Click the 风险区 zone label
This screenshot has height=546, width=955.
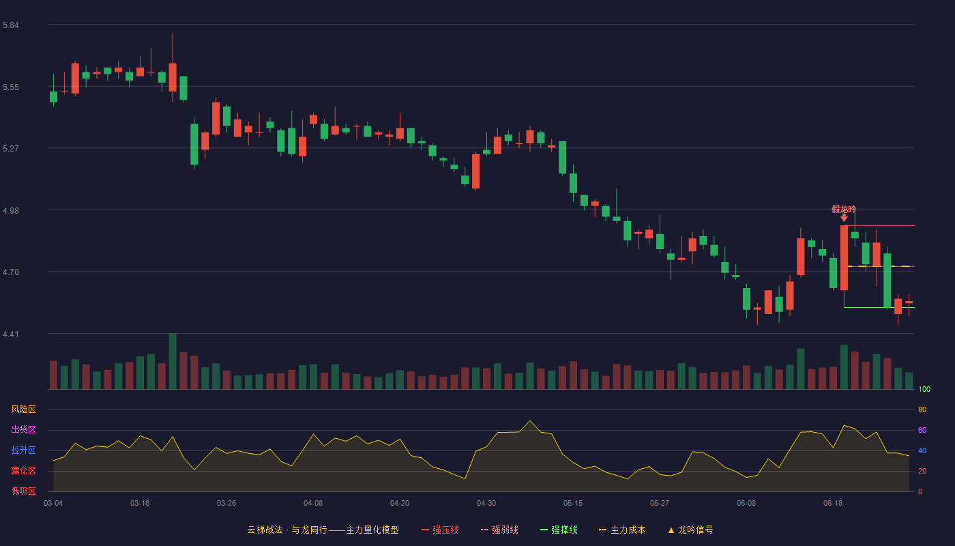point(23,409)
